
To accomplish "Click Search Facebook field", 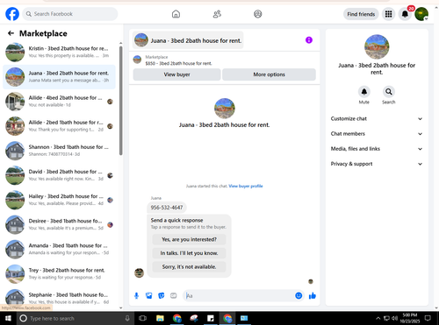I will (x=70, y=14).
